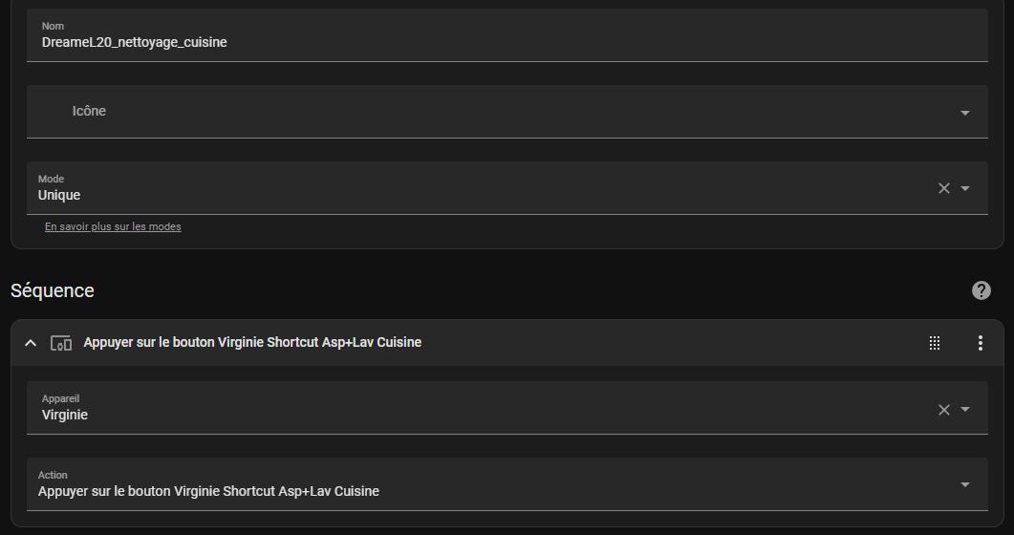Click the device icon in action header
The width and height of the screenshot is (1014, 535).
point(61,343)
